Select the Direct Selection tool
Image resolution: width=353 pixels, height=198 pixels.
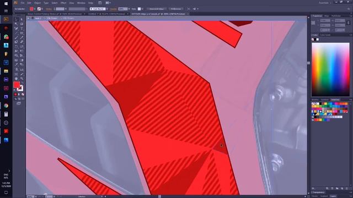[x=22, y=19]
